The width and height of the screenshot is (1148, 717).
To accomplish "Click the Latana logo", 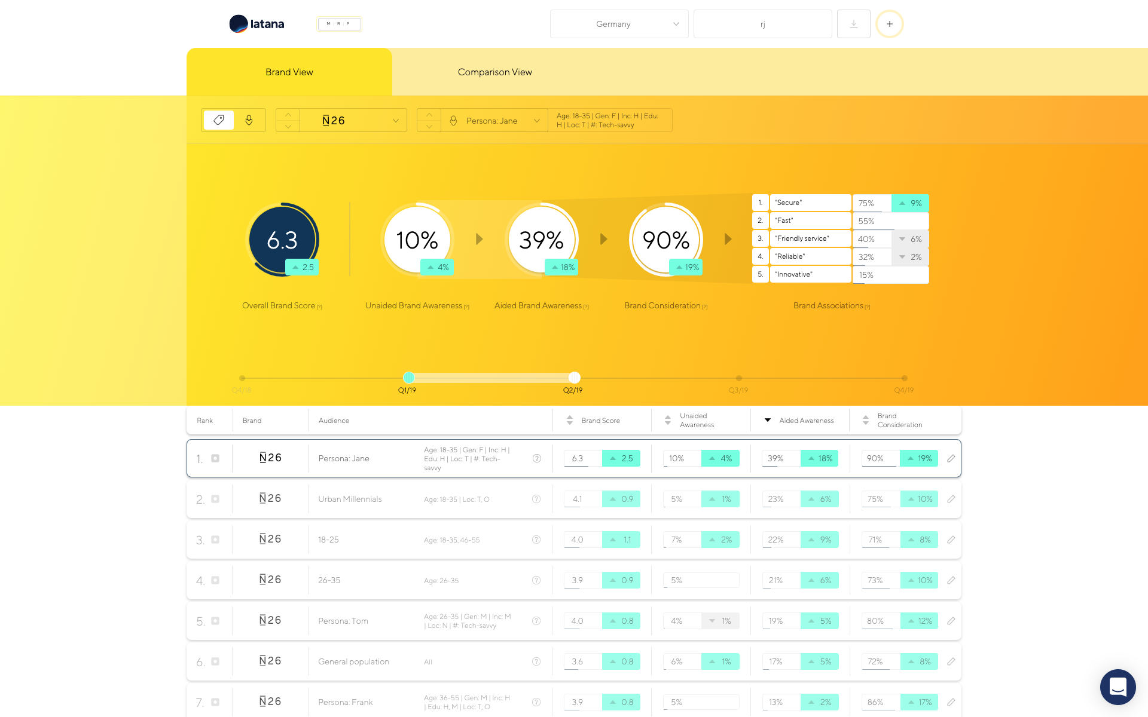I will [x=257, y=24].
